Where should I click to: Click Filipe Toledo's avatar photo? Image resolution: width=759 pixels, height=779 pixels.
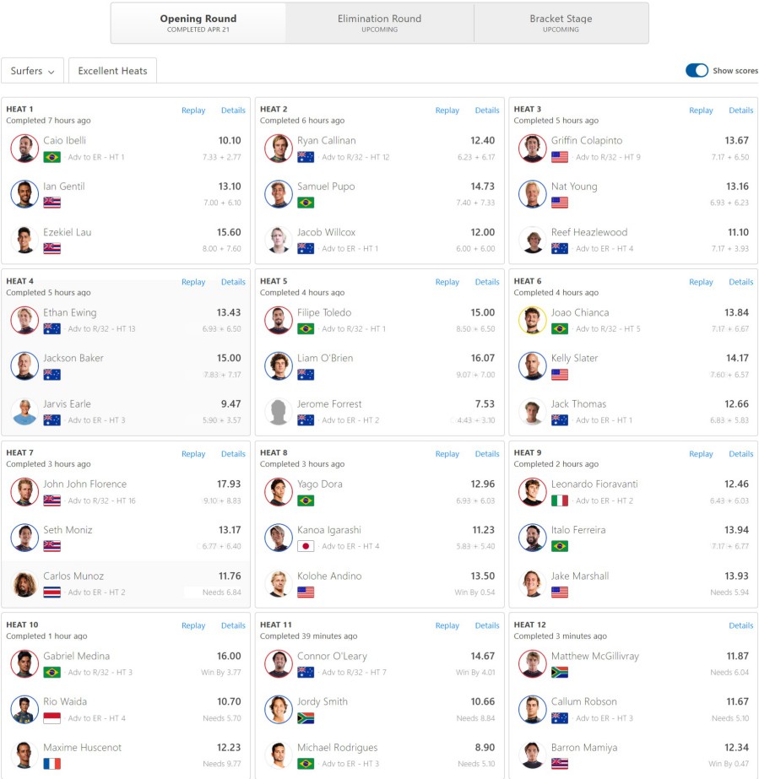point(279,321)
